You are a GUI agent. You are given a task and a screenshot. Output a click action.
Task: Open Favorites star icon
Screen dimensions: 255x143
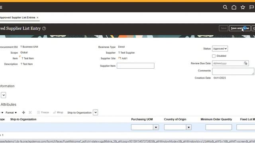(x=243, y=7)
